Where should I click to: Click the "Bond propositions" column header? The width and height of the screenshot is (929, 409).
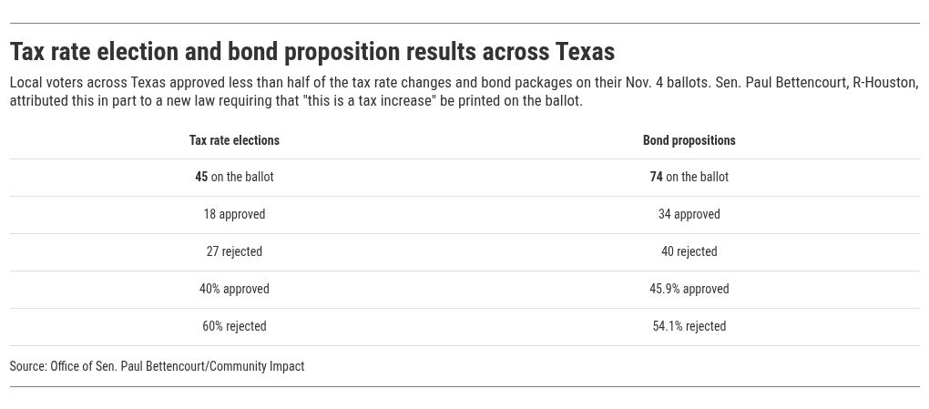tap(689, 140)
